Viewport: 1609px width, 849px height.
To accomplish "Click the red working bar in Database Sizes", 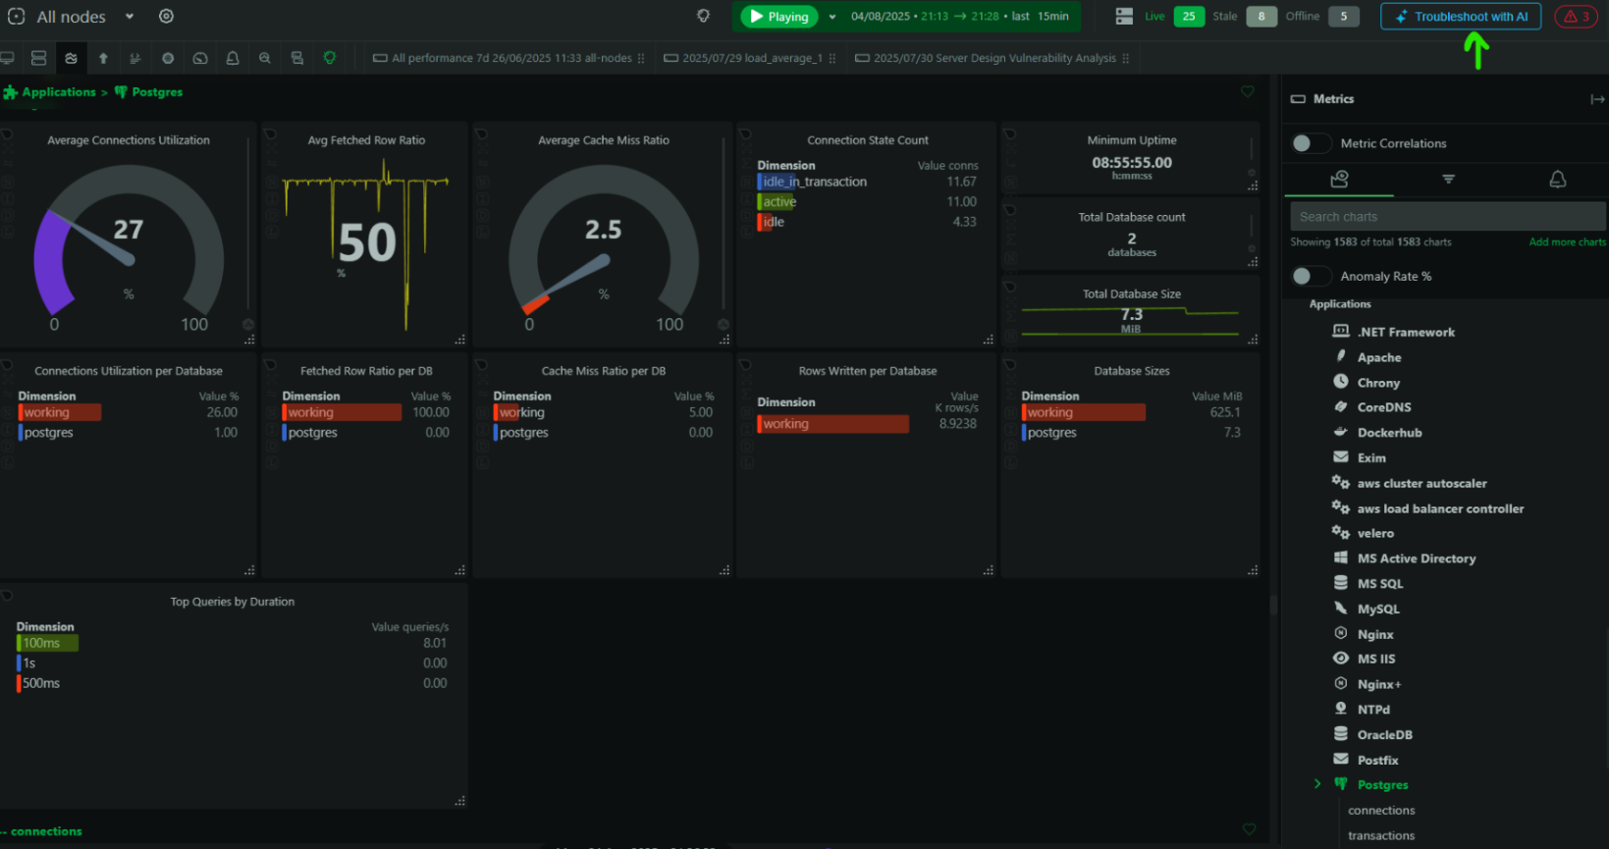I will click(1083, 413).
